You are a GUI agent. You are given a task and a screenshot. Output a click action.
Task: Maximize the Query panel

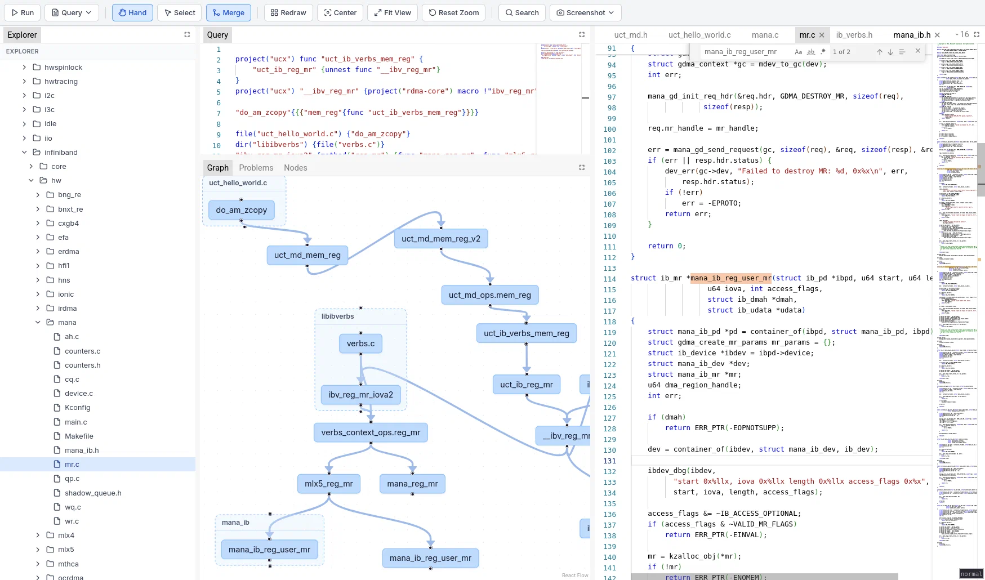[582, 34]
